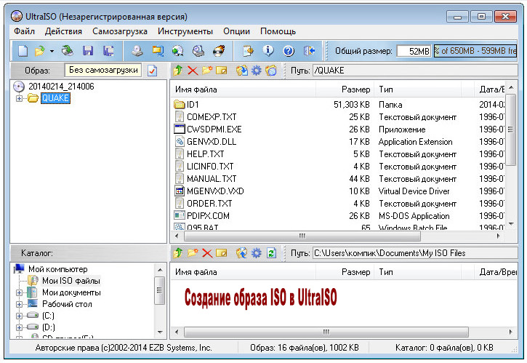
Task: Select the PDIPX.COM file row
Action: pos(339,215)
